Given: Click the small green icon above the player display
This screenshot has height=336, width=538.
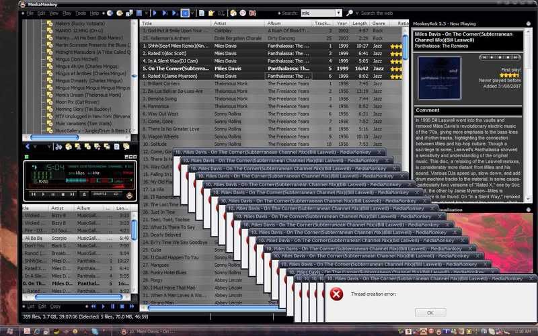Looking at the screenshot, I should [x=27, y=157].
